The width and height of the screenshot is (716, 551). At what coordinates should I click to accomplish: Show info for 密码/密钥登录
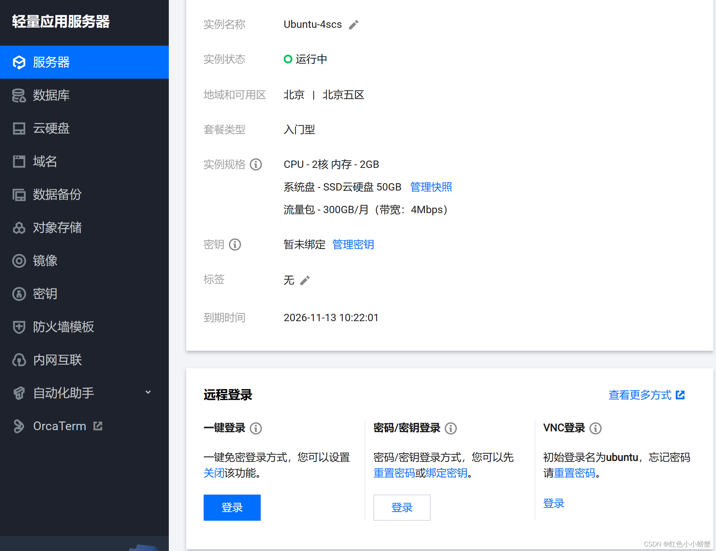point(451,428)
